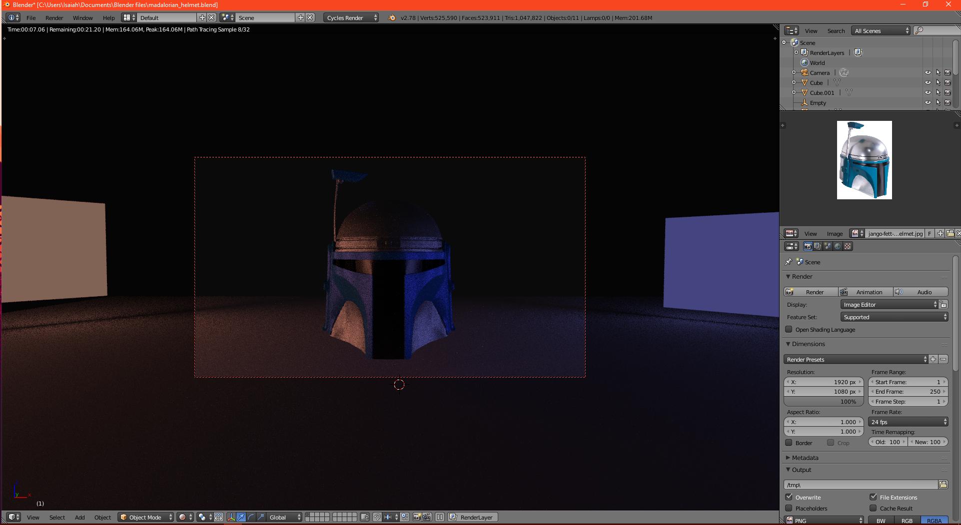
Task: Open the Cycles Render engine dropdown
Action: 352,17
